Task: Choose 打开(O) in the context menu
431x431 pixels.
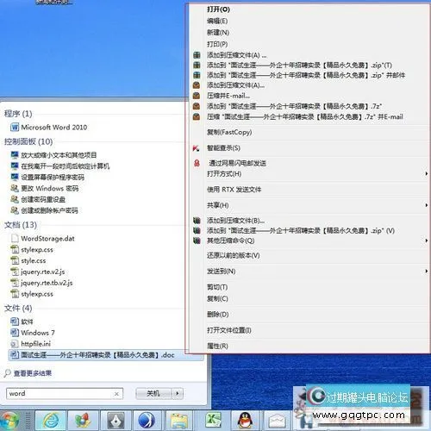Action: [x=218, y=9]
